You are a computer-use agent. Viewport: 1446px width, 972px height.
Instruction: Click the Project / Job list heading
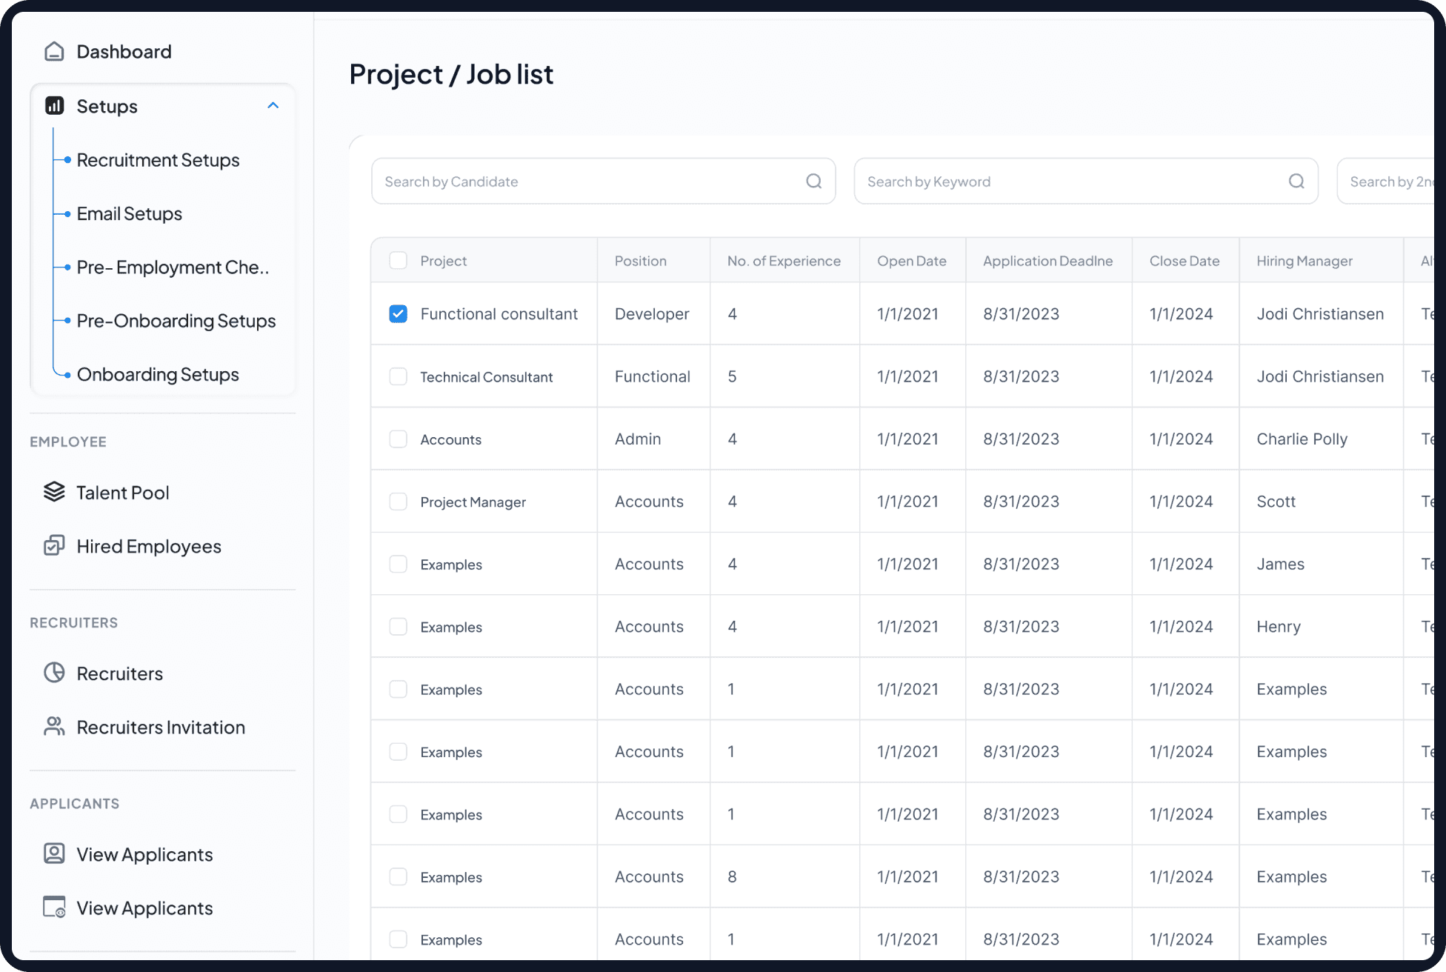[x=451, y=74]
